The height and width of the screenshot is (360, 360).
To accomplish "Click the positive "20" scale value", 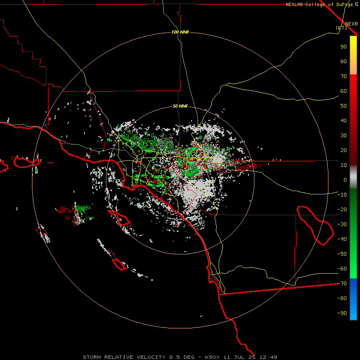I will click(x=344, y=150).
